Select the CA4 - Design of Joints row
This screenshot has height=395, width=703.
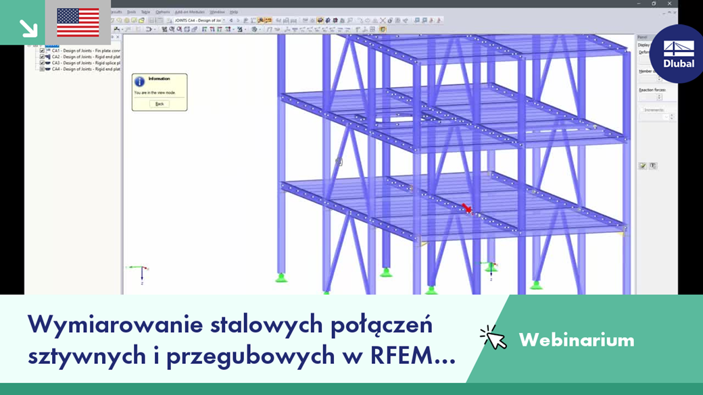pos(86,70)
